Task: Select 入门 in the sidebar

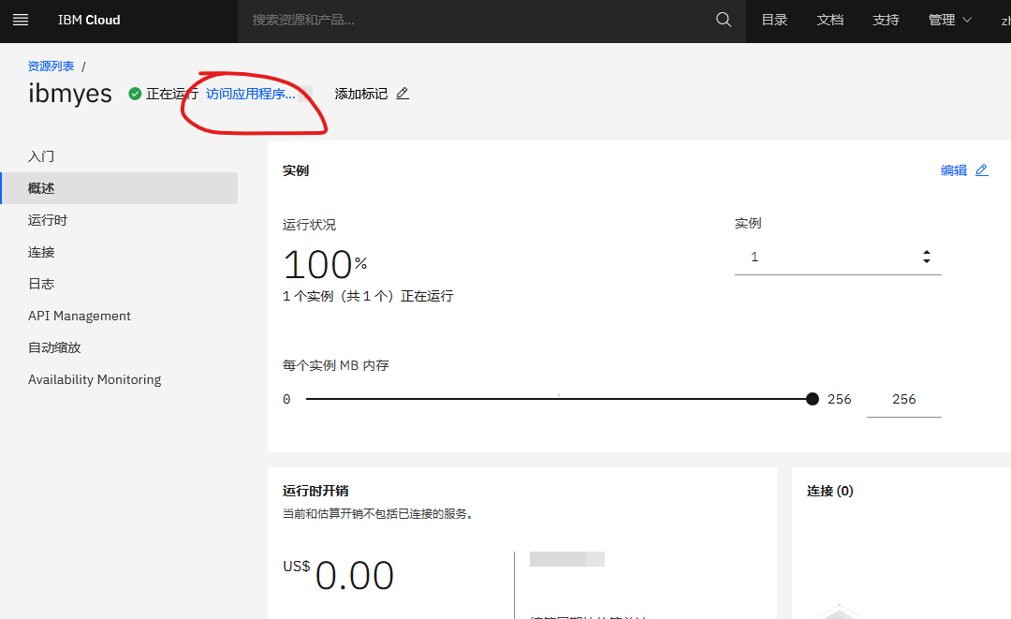Action: (x=120, y=156)
